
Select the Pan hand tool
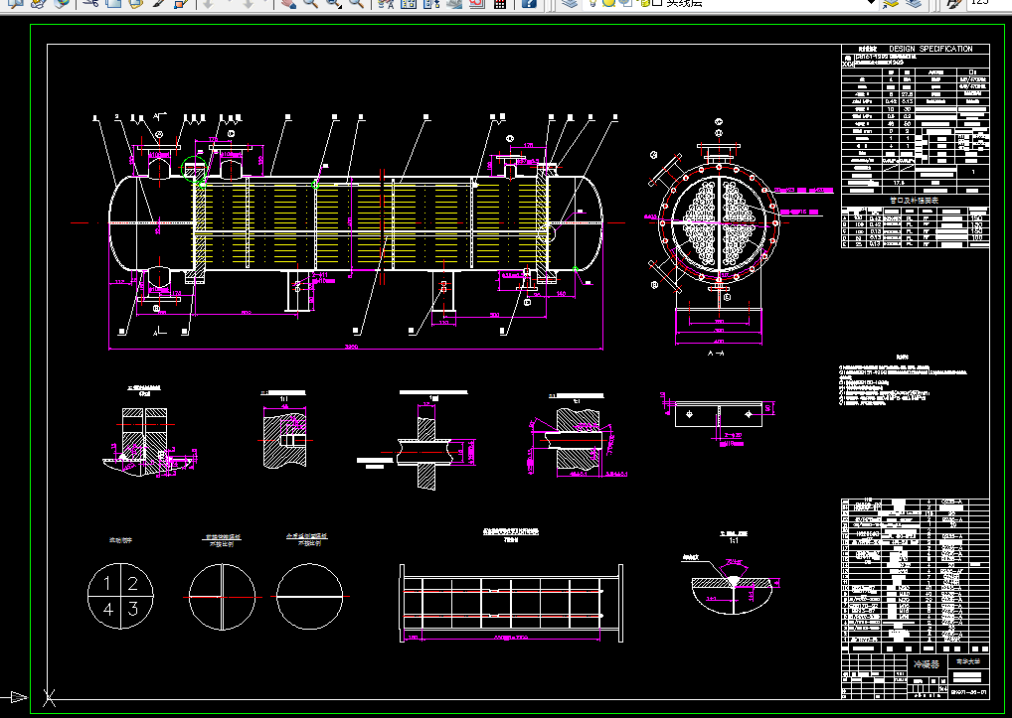coord(288,3)
